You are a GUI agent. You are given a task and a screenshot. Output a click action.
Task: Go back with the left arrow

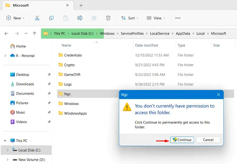point(6,33)
